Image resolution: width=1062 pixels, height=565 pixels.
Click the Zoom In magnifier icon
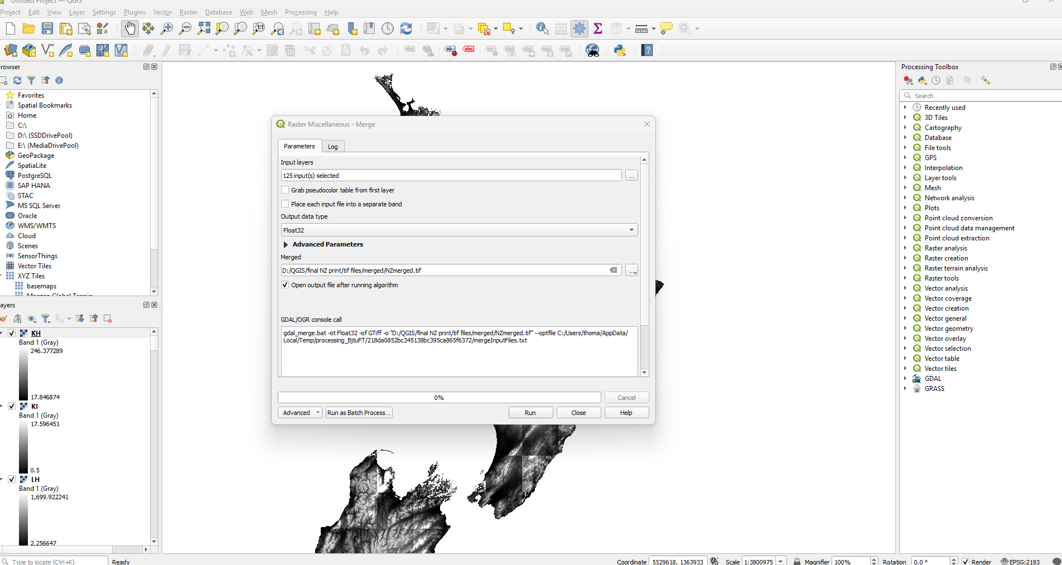pyautogui.click(x=166, y=28)
